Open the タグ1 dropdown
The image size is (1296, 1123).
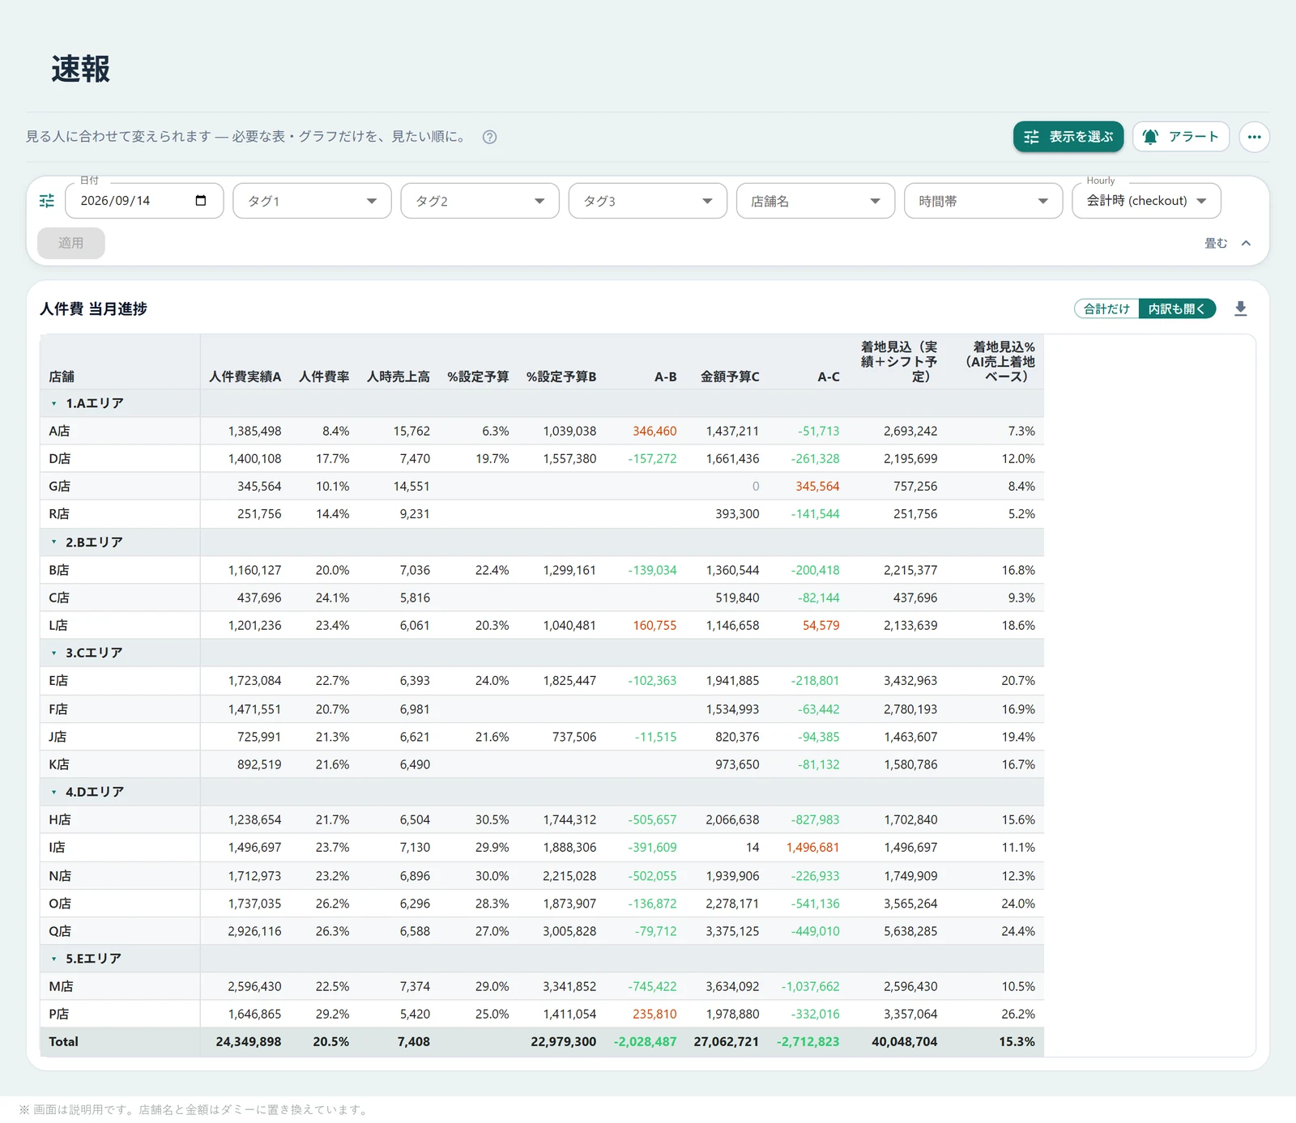tap(312, 201)
